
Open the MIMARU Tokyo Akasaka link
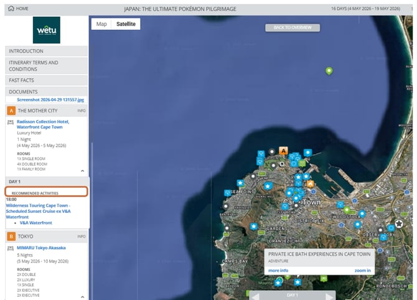41,248
